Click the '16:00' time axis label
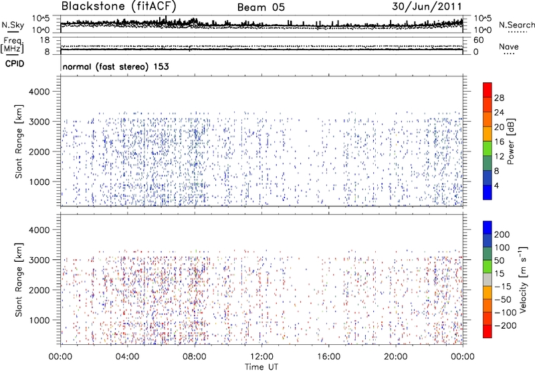The image size is (535, 371). (x=328, y=357)
